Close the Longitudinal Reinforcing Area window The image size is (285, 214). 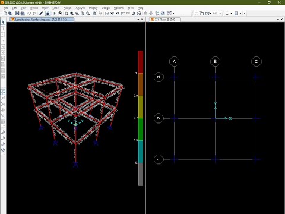point(142,20)
